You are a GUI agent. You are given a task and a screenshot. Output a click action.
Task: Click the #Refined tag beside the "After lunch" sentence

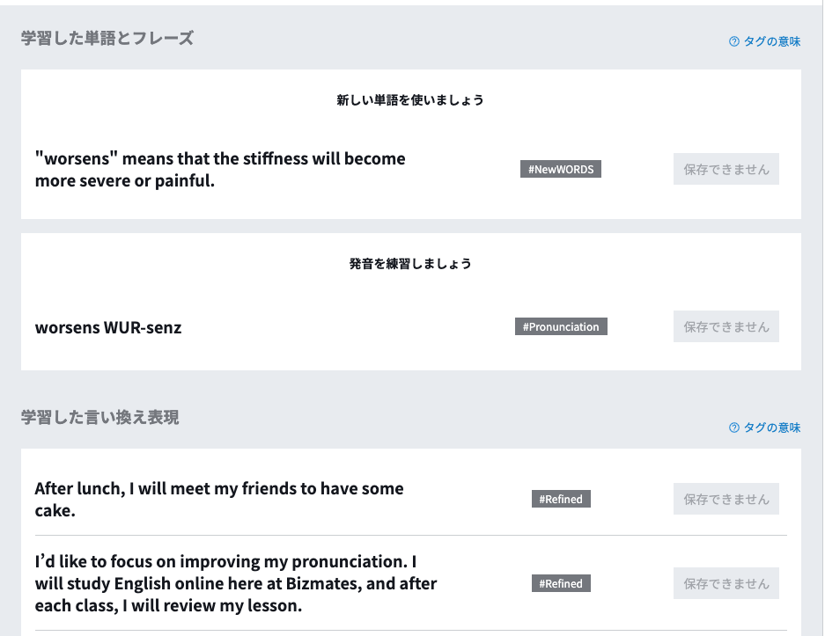[561, 499]
